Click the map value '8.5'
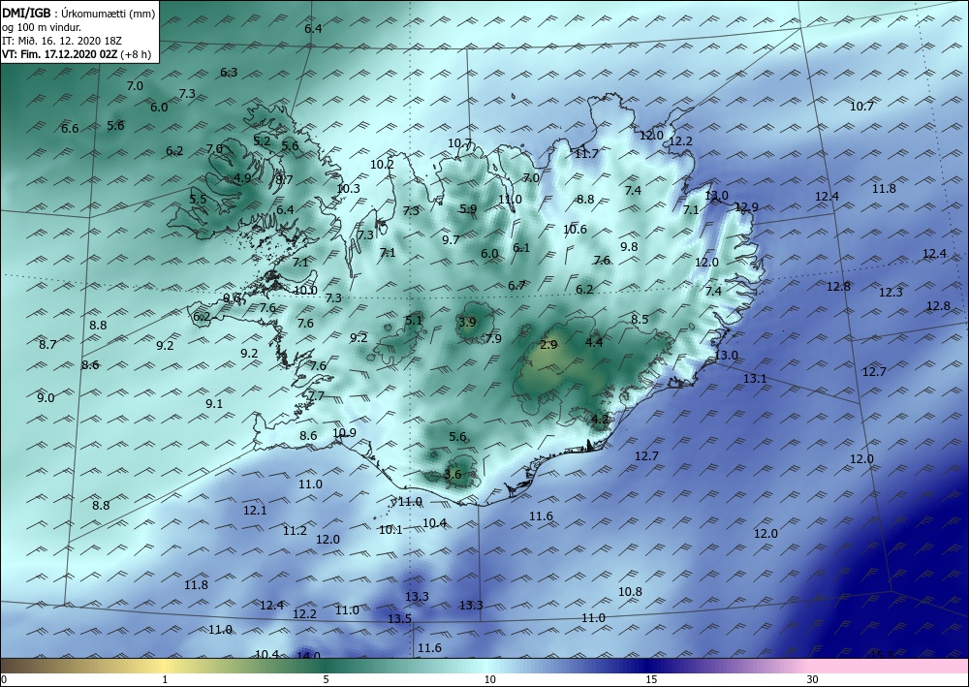 [640, 320]
